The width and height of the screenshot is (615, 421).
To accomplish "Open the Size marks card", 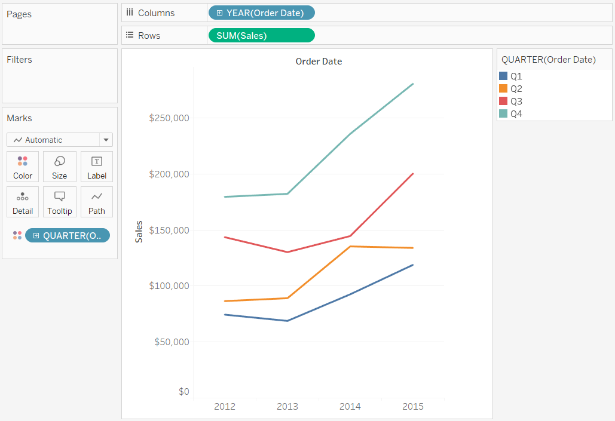I will pyautogui.click(x=60, y=167).
